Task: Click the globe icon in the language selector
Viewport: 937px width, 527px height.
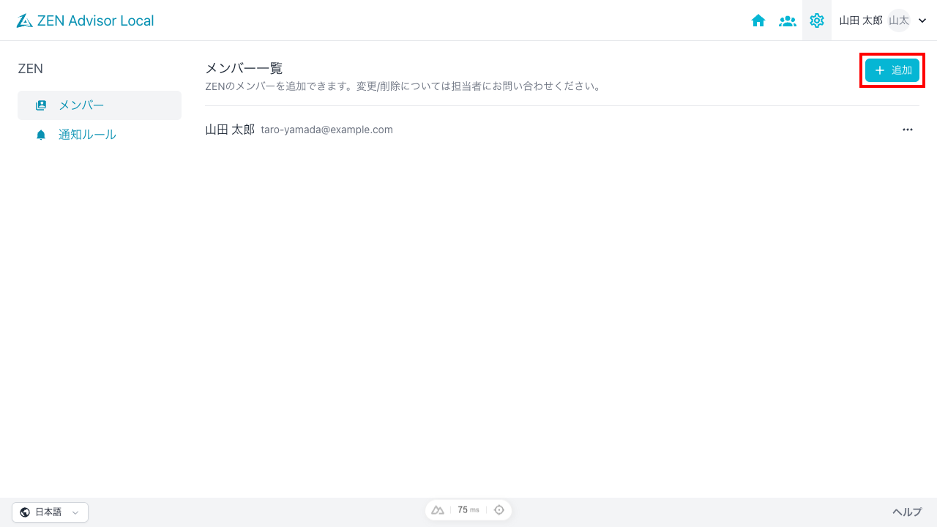Action: (25, 512)
